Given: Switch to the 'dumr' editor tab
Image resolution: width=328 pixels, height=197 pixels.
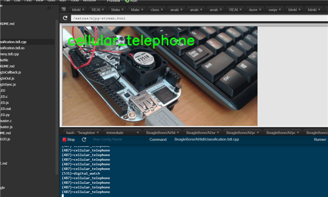Looking at the screenshot, I should (253, 10).
